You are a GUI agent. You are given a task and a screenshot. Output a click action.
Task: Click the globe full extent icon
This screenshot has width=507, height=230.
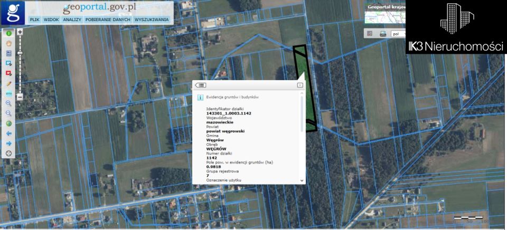9,123
